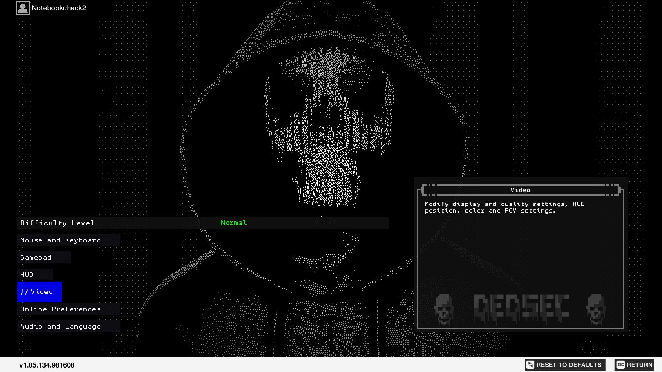Enable the Gamepad configuration toggle
The image size is (662, 372).
coord(36,257)
